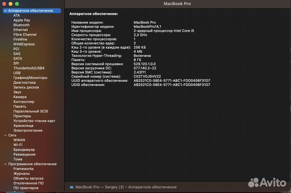Click the L3 cache value 4 МБ

click(x=138, y=52)
